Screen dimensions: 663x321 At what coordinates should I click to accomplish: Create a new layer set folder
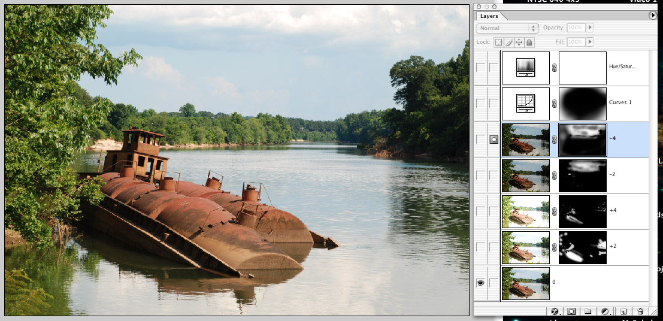coord(588,311)
